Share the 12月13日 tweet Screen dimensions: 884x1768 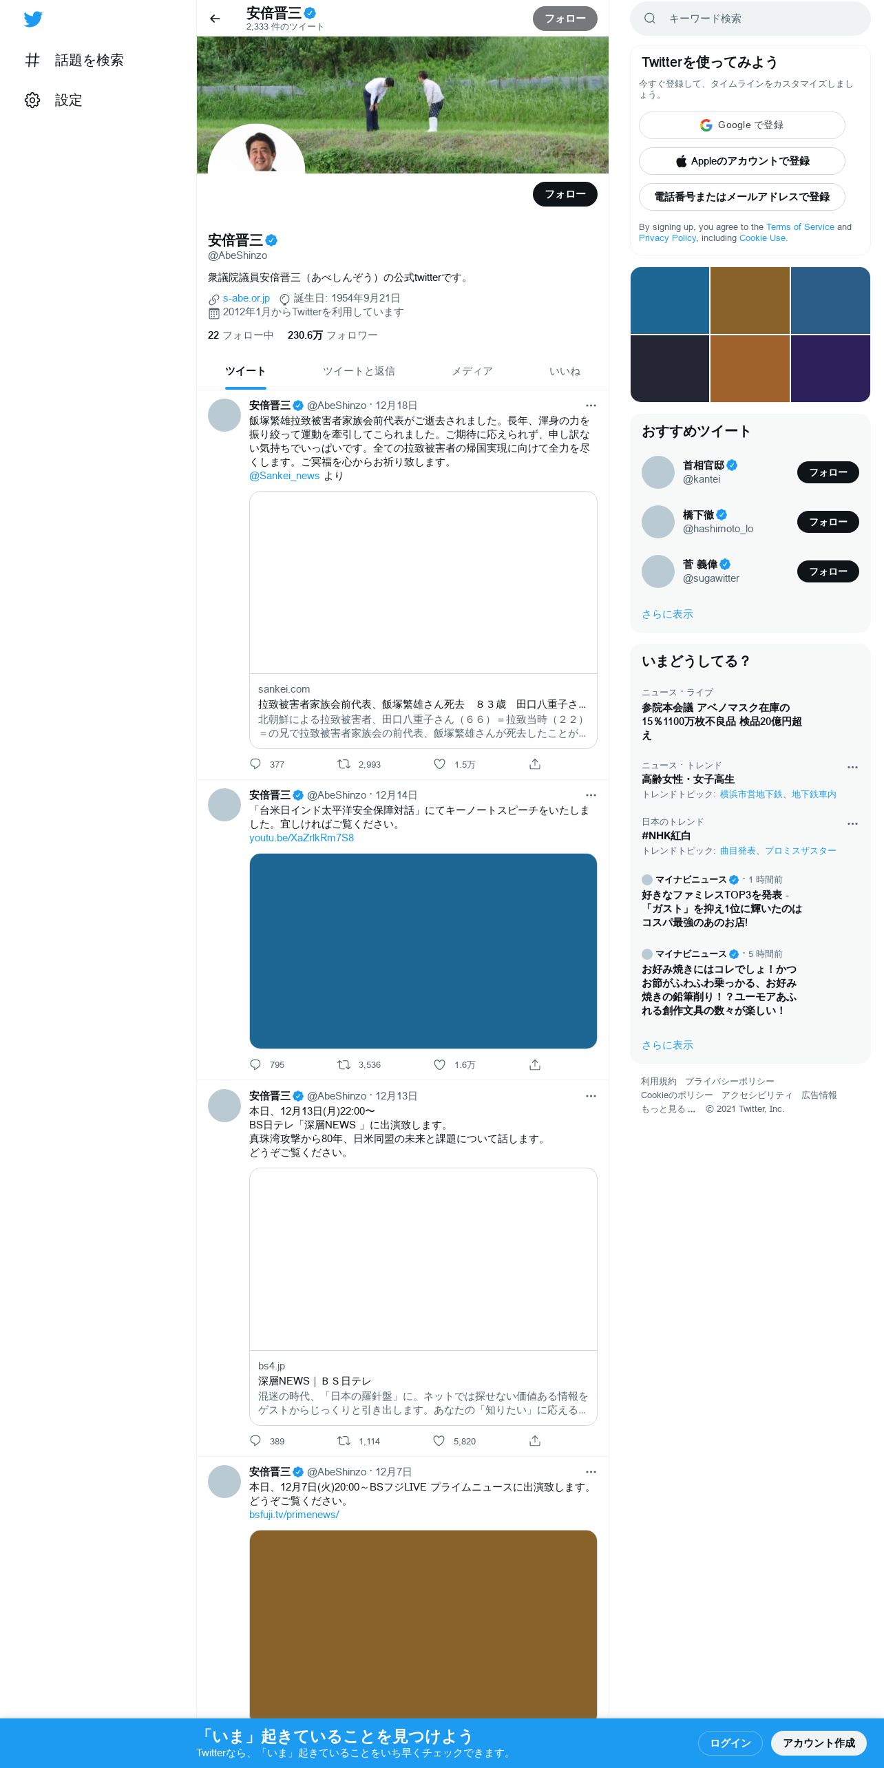click(535, 1441)
